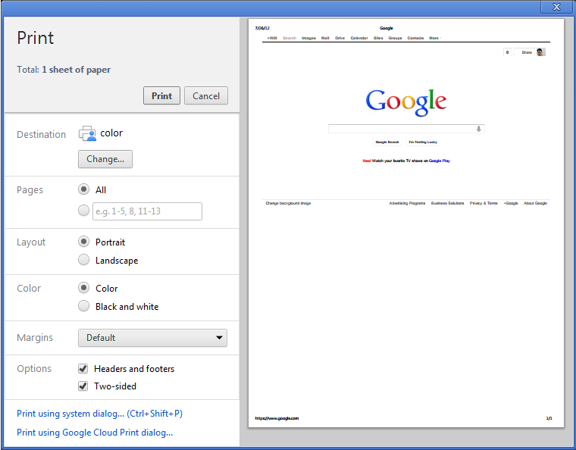Click Change... to pick another destination

(105, 159)
